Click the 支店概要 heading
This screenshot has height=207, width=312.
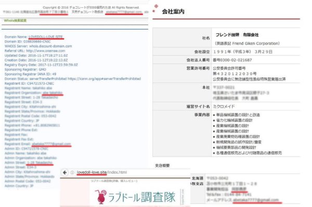click(162, 165)
